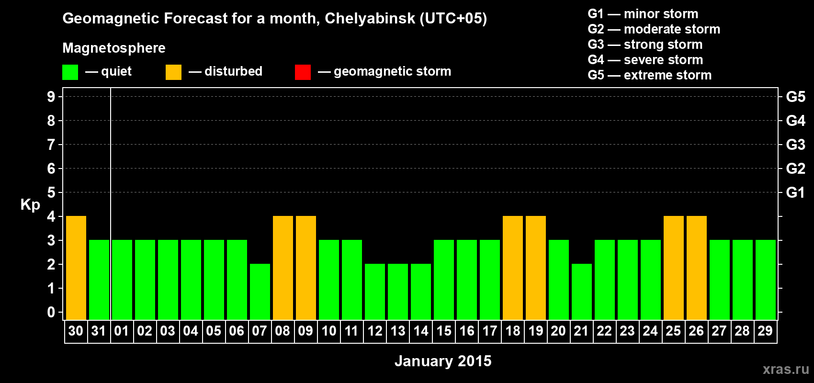Click date label 28 on the x-axis
The image size is (814, 383).
pos(742,331)
